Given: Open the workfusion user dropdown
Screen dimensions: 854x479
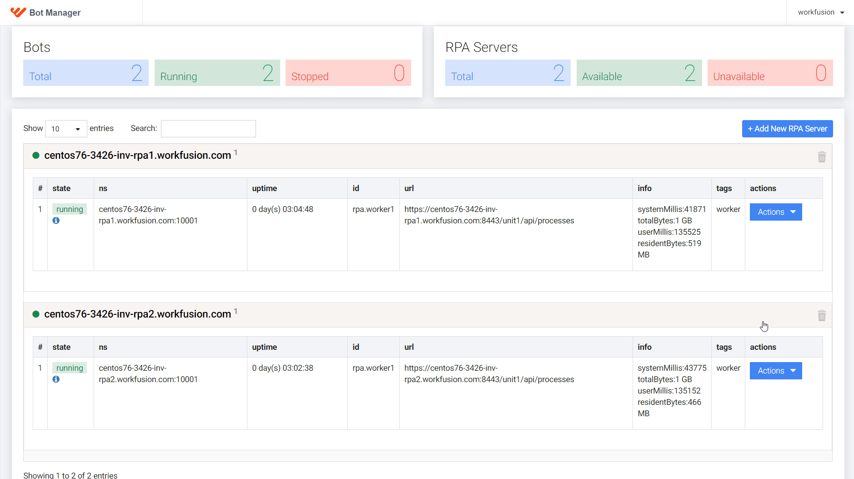Looking at the screenshot, I should click(x=821, y=12).
